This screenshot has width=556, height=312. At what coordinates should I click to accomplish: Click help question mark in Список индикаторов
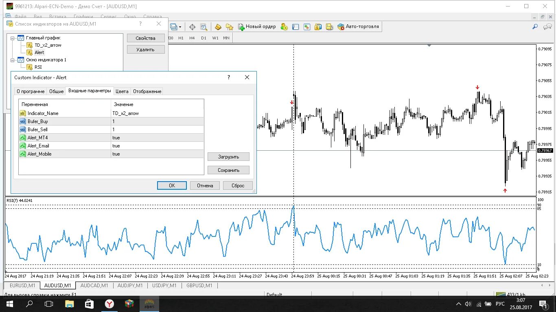pyautogui.click(x=140, y=24)
